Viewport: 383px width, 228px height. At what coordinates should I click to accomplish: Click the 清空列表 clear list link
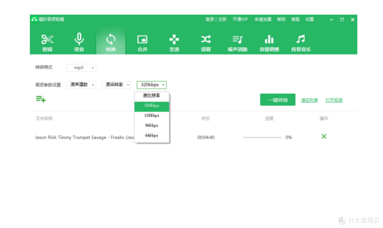pyautogui.click(x=310, y=100)
